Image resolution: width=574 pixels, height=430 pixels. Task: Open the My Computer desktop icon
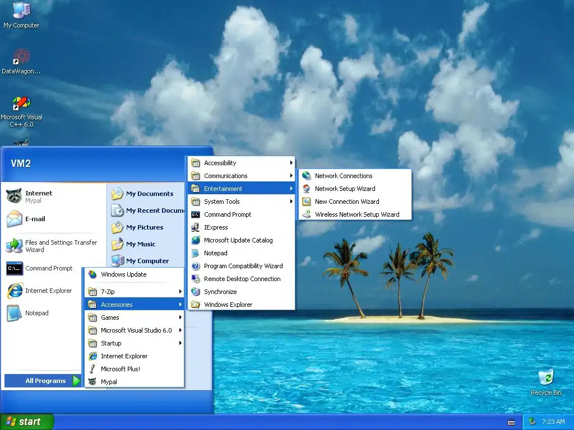pos(21,10)
